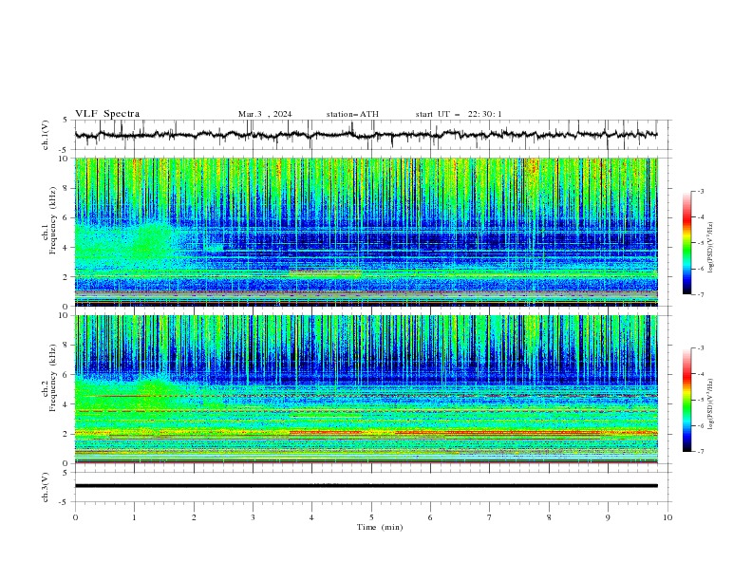
Task: Click the ch.1 spectrogram panel
Action: [366, 232]
